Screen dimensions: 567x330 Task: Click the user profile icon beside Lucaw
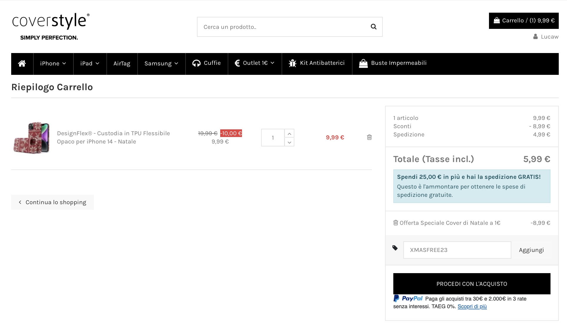click(x=535, y=37)
